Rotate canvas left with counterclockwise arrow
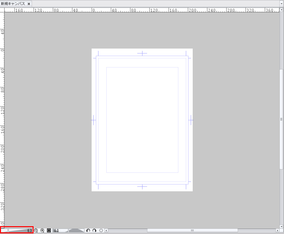This screenshot has width=284, height=234. point(88,230)
